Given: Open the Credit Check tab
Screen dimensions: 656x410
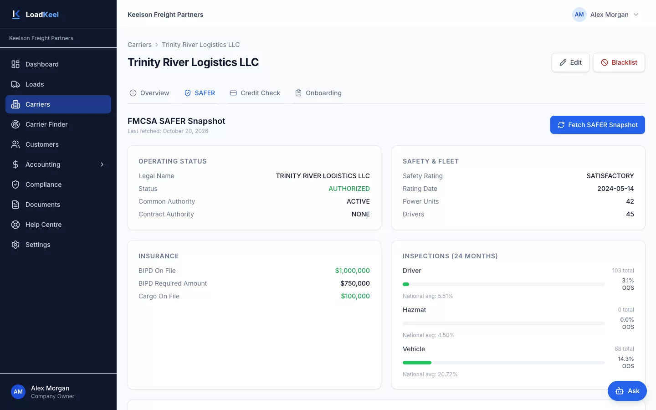Looking at the screenshot, I should (255, 93).
